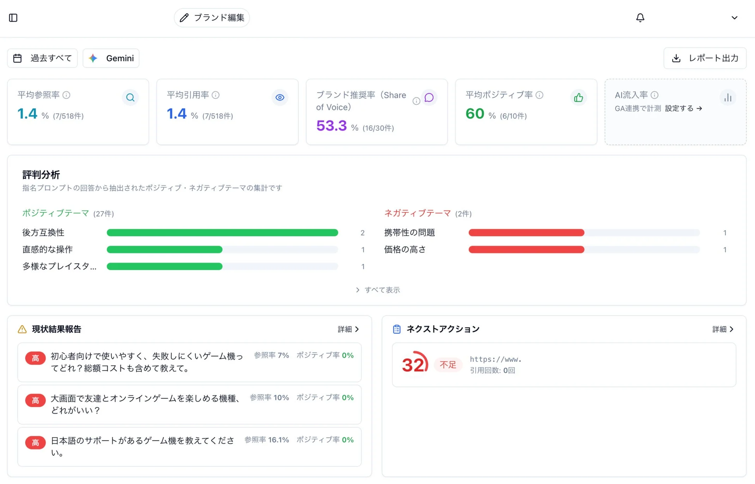
Task: Click the download icon in レポート出力
Action: pyautogui.click(x=676, y=58)
